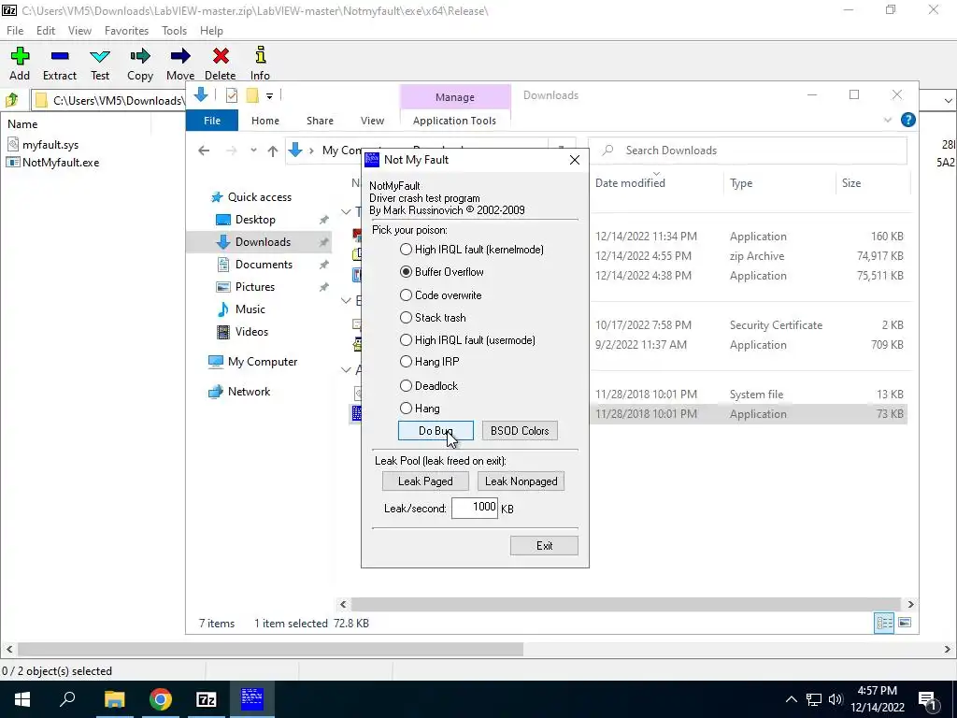Open Downloads in navigation pane
This screenshot has width=957, height=718.
tap(263, 242)
